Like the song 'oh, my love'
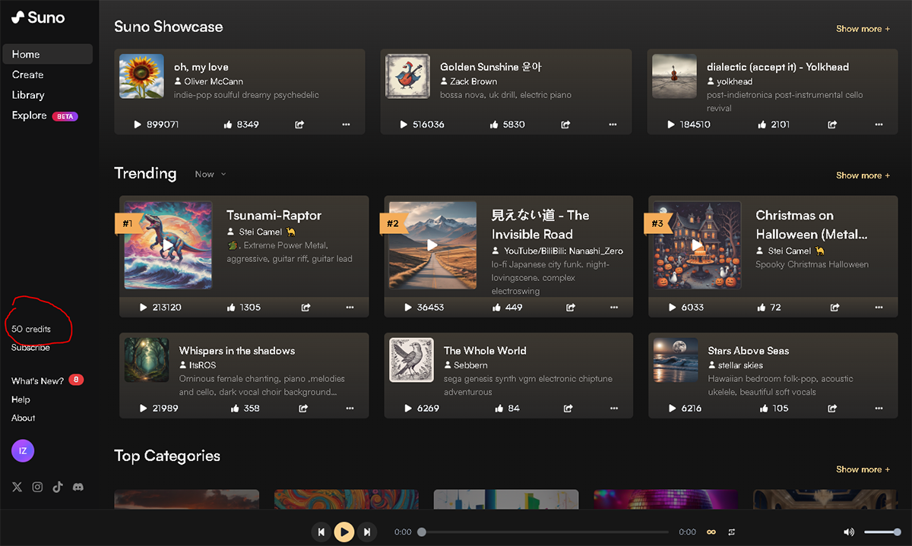 [228, 125]
